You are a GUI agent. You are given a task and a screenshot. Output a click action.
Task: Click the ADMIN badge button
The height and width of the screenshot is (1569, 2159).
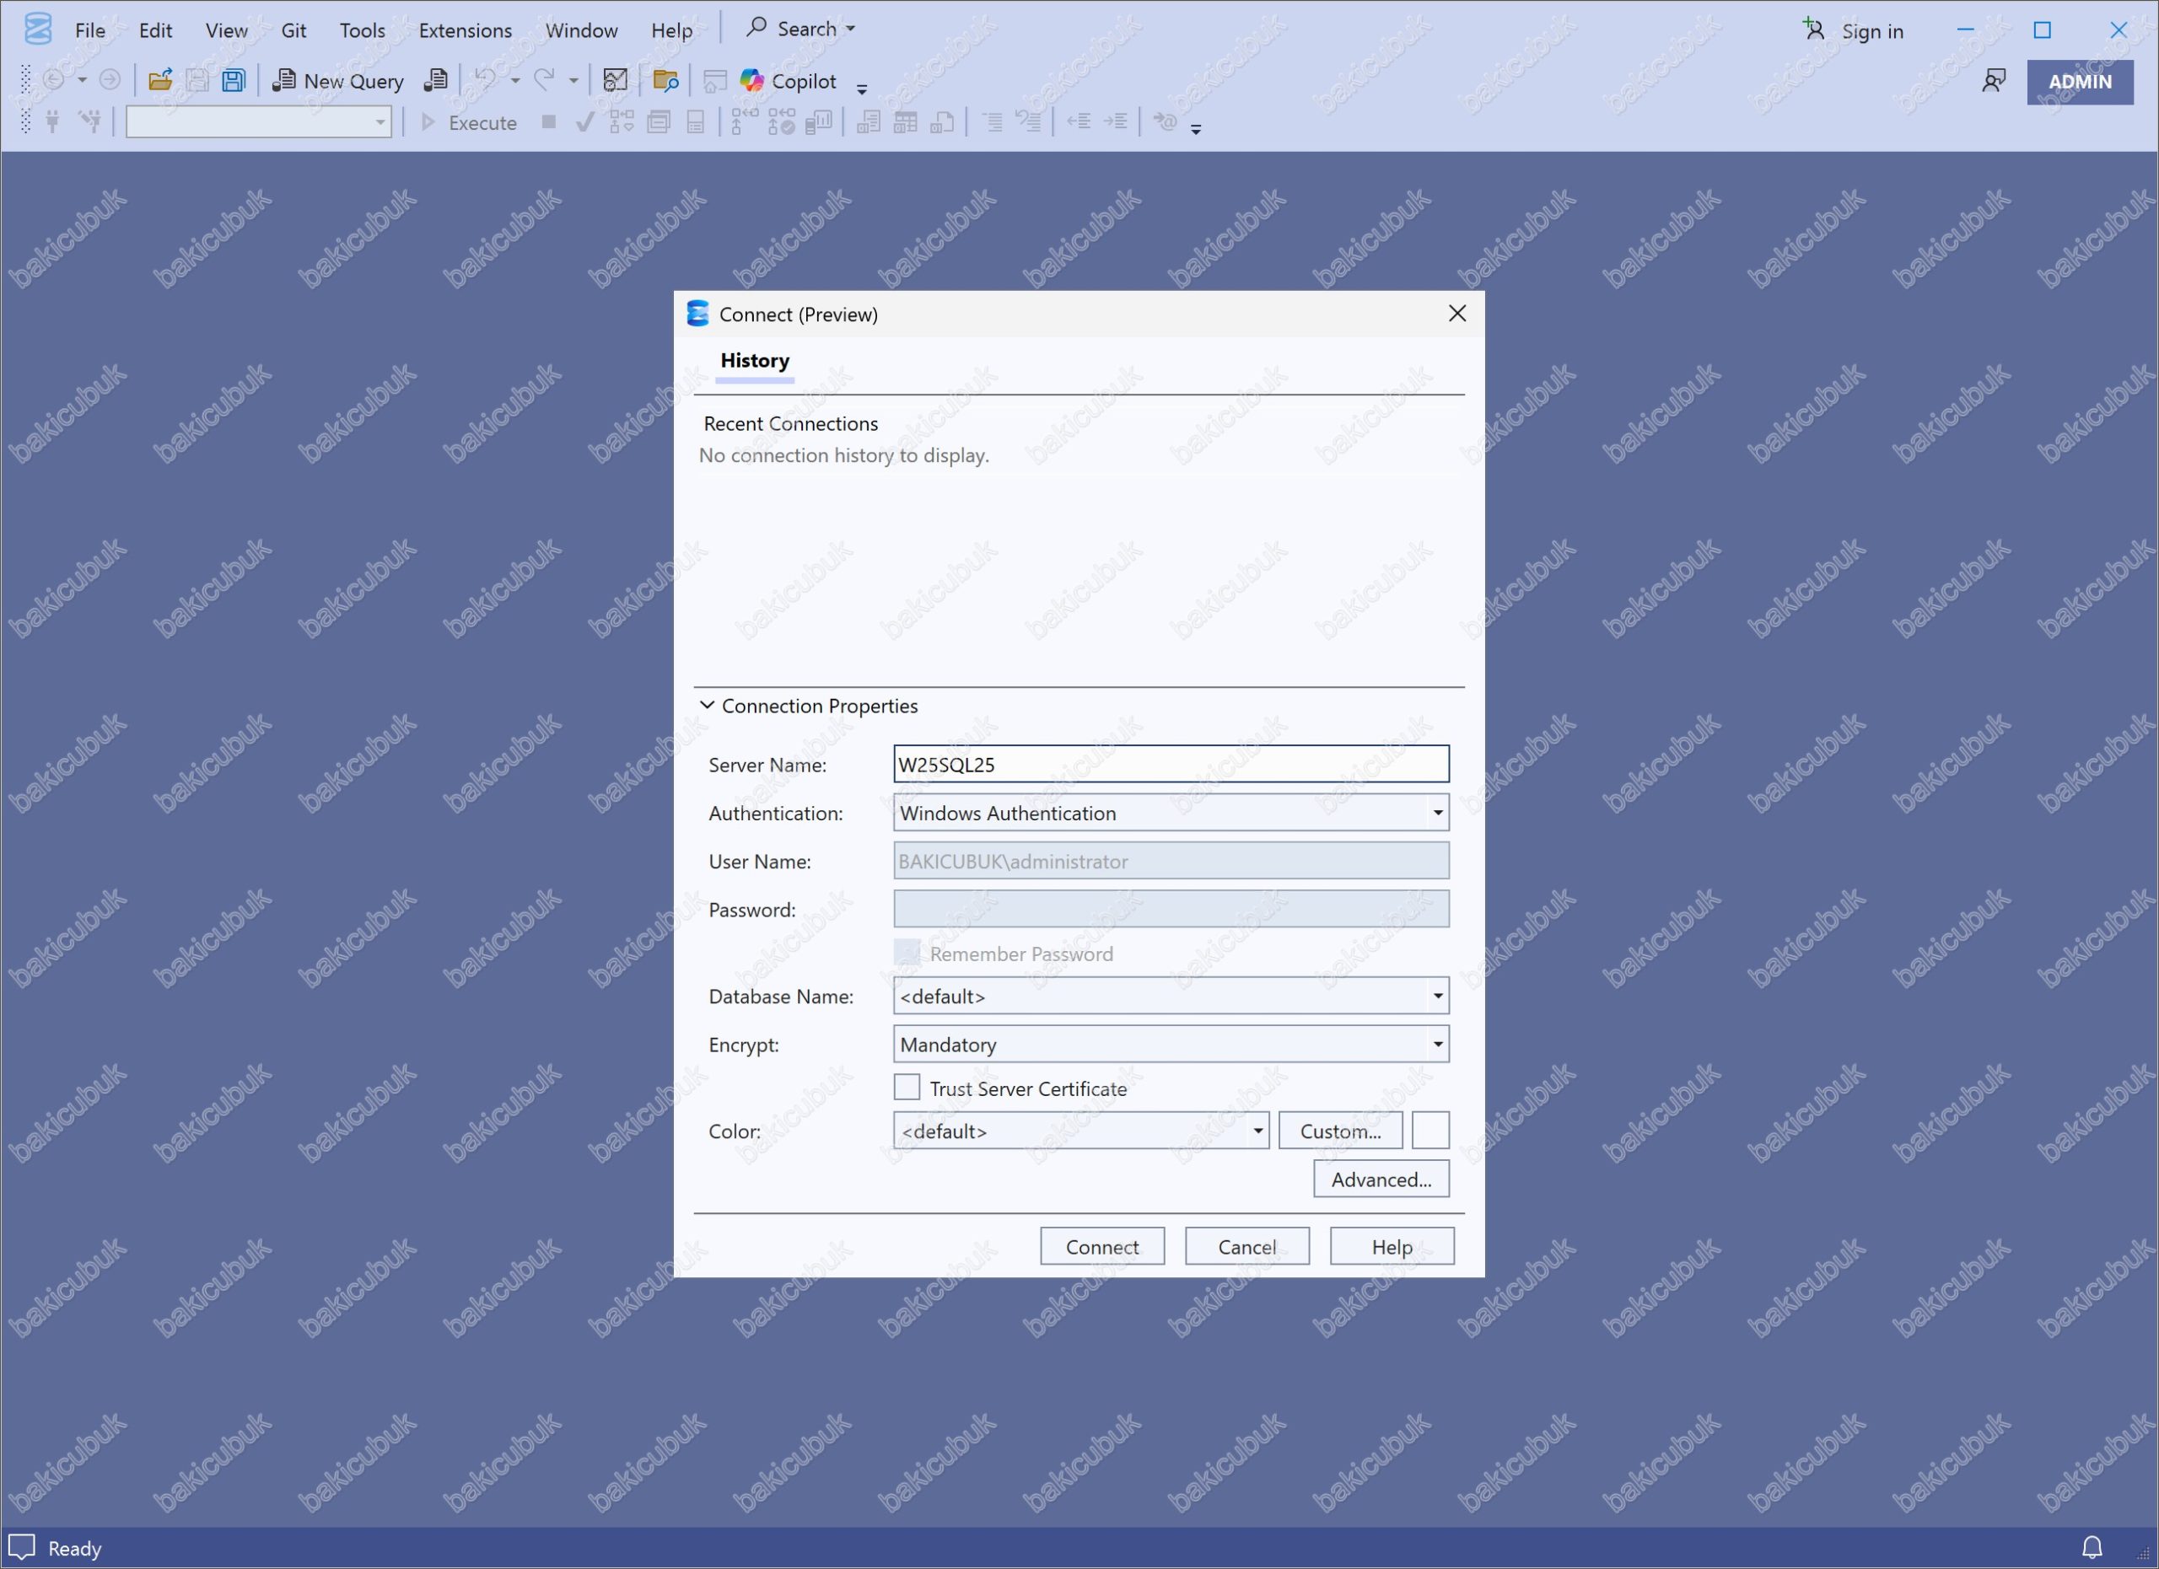2080,82
